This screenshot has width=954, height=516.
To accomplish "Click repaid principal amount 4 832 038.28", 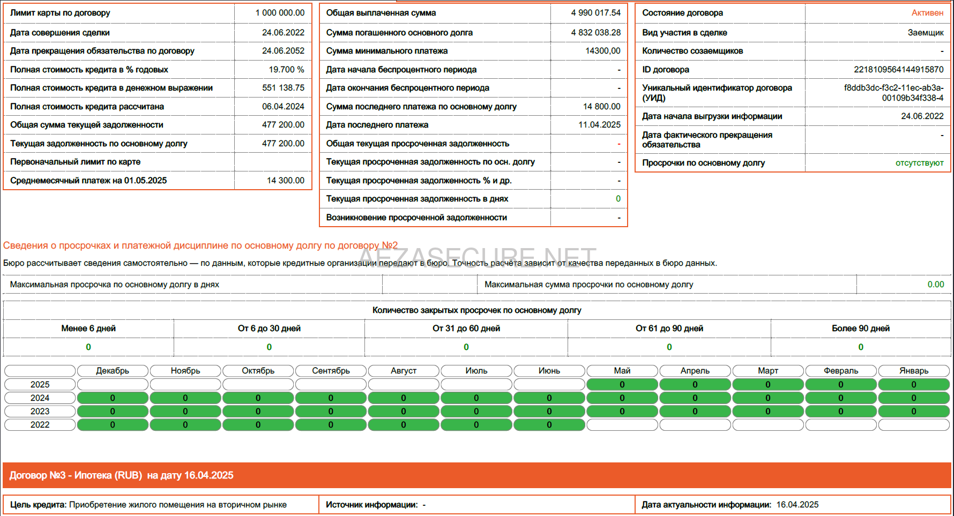I will pyautogui.click(x=595, y=33).
